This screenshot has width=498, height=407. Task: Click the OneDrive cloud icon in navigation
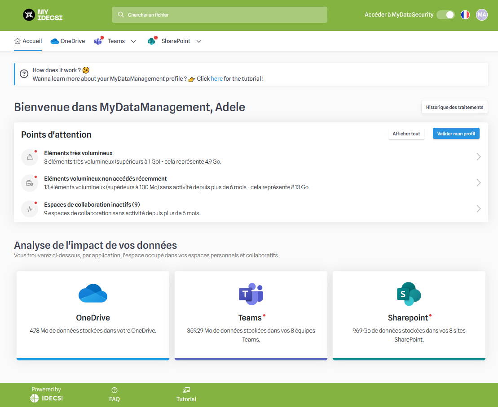(x=55, y=41)
